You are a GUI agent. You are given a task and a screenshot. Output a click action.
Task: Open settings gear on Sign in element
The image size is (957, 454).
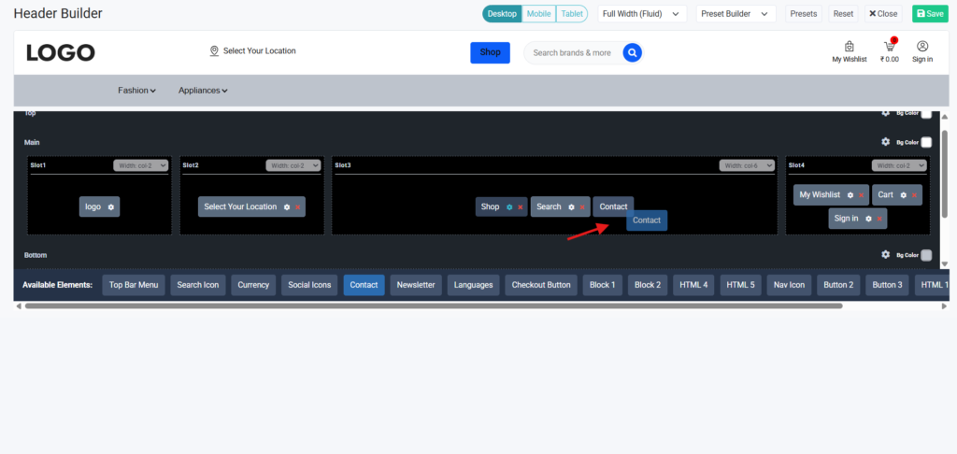pyautogui.click(x=868, y=219)
